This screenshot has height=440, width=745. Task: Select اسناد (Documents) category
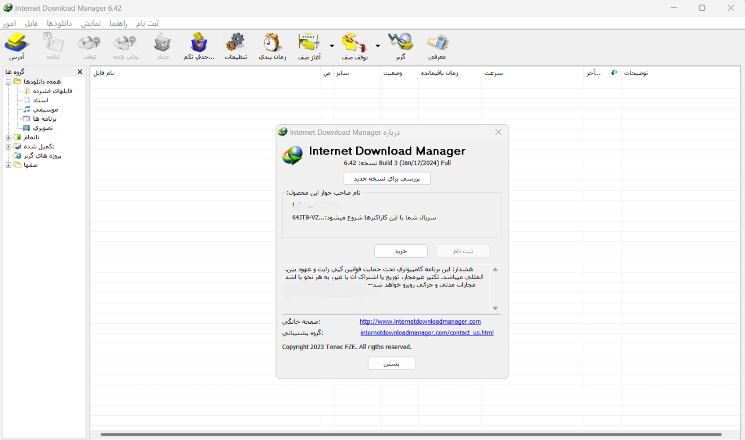coord(41,100)
